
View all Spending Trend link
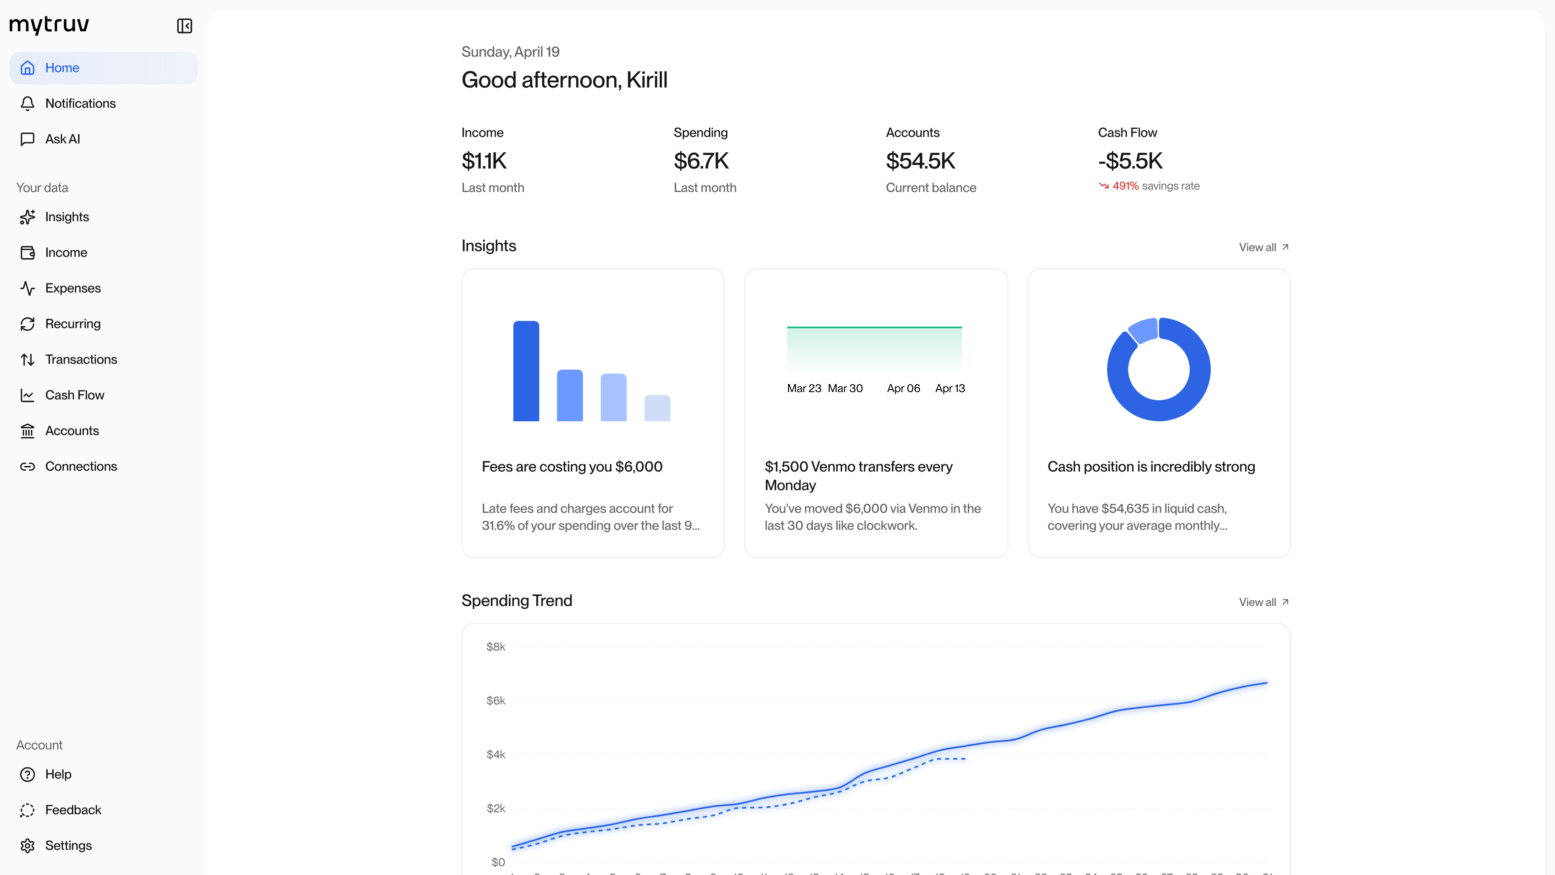1263,602
